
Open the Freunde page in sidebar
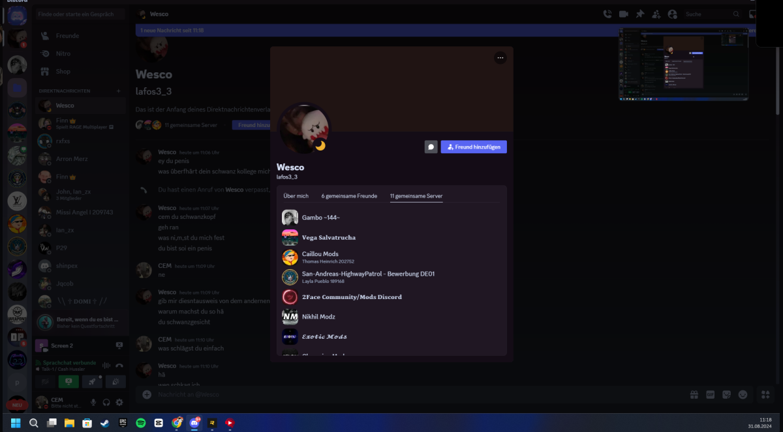pyautogui.click(x=81, y=36)
